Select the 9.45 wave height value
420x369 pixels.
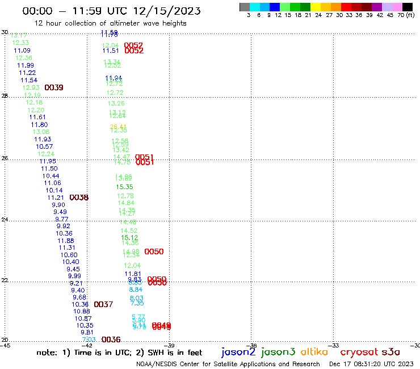[x=73, y=269]
